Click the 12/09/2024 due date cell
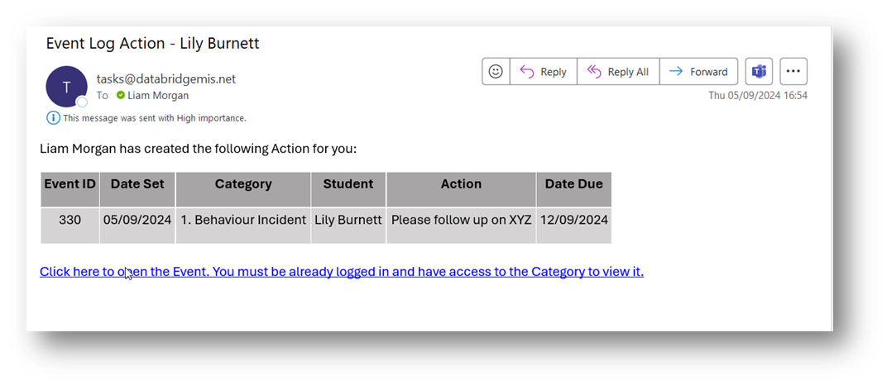 pyautogui.click(x=573, y=221)
